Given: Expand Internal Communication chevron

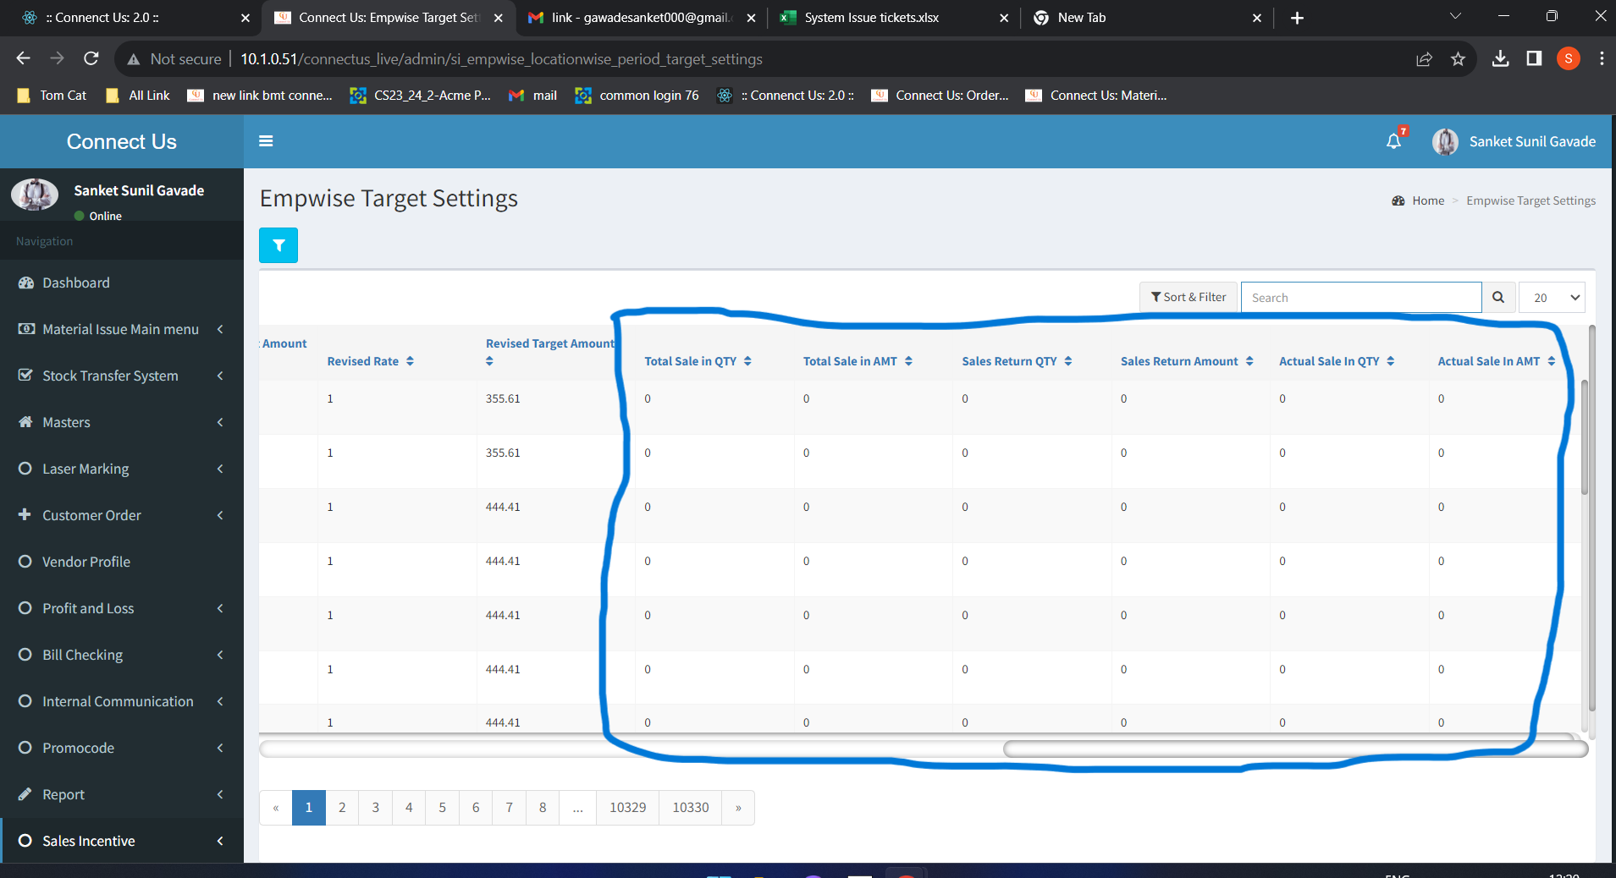Looking at the screenshot, I should click(220, 701).
